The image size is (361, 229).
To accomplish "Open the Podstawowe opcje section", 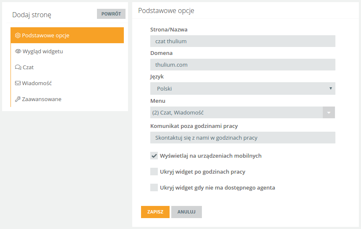I will [x=67, y=35].
